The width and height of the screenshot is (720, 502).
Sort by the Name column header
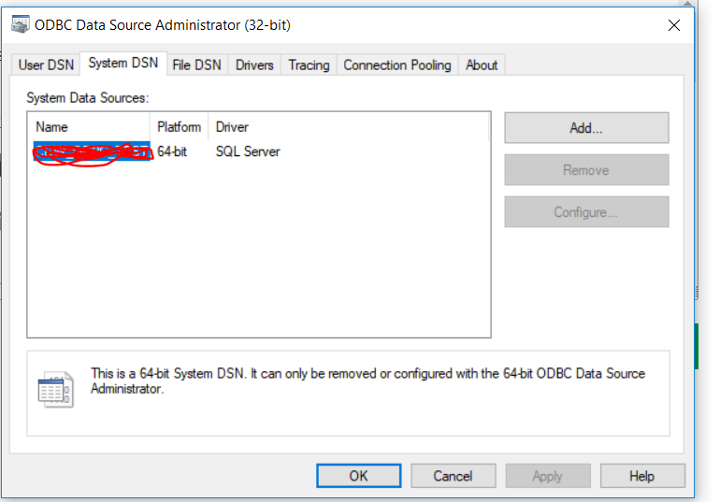89,127
